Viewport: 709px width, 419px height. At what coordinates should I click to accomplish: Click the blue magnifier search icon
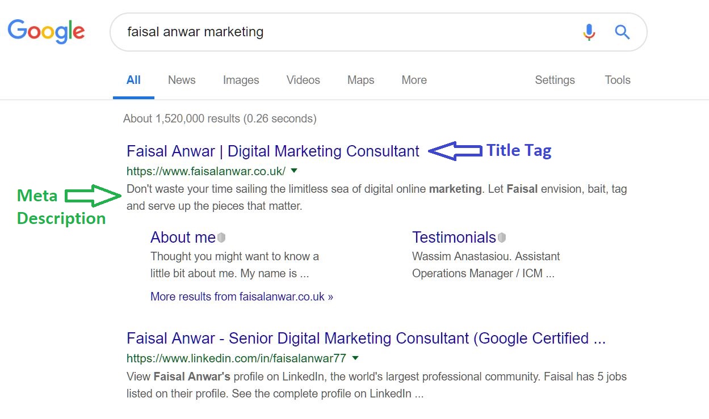pyautogui.click(x=622, y=32)
